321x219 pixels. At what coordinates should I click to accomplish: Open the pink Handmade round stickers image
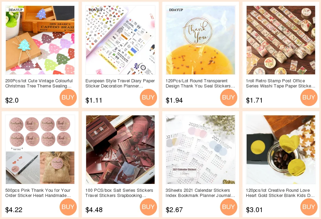coord(40,150)
